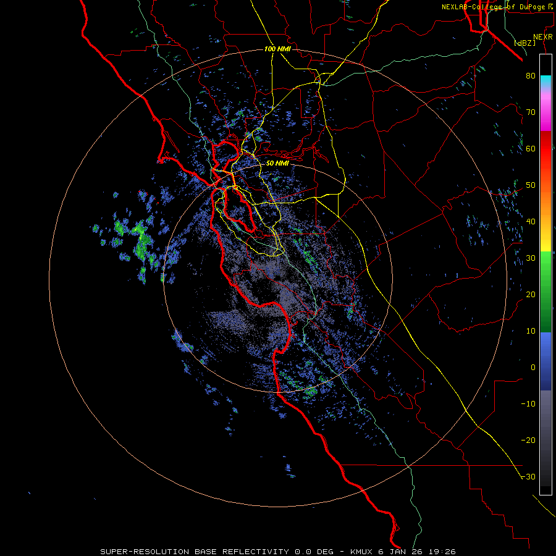
Task: Click the "[dBZ]" units label
Action: coord(525,43)
